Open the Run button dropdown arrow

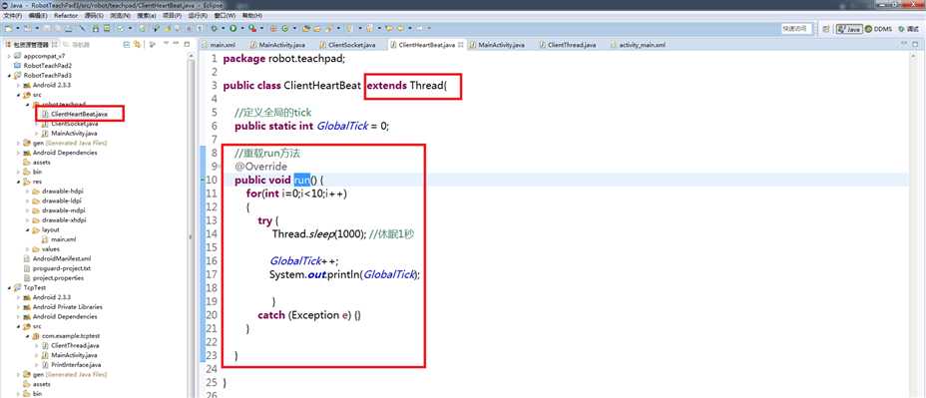tap(242, 28)
